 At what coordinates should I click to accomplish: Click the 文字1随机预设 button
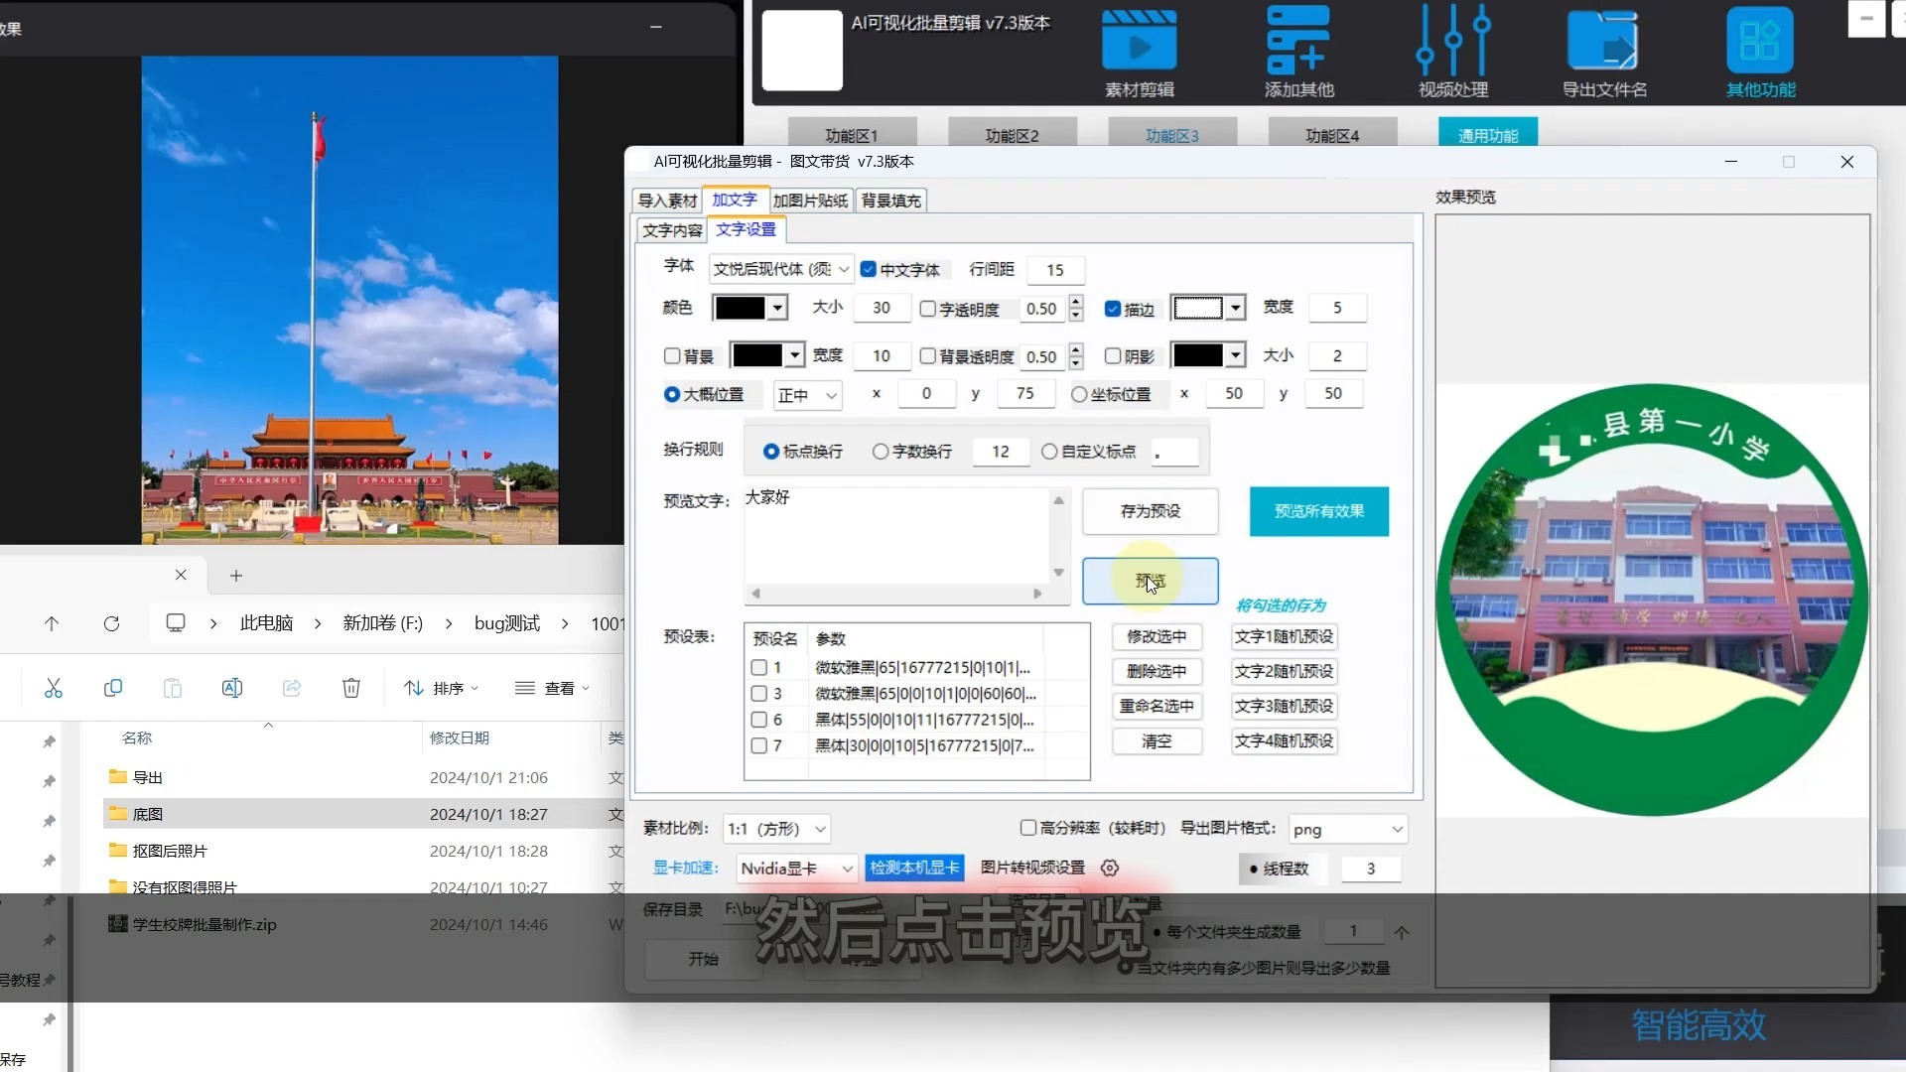[1284, 636]
